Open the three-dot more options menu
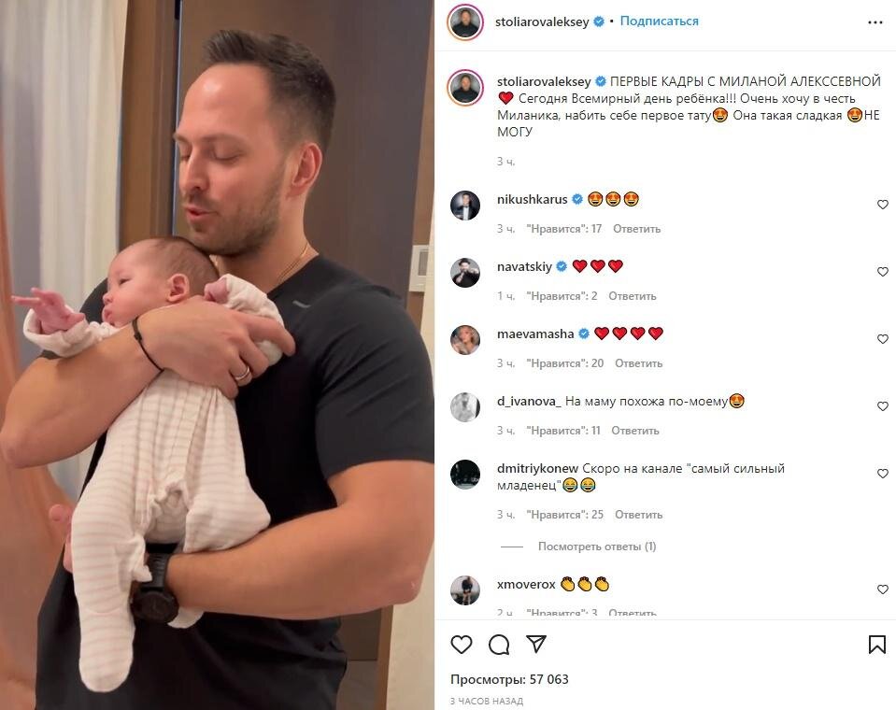 coord(875,22)
